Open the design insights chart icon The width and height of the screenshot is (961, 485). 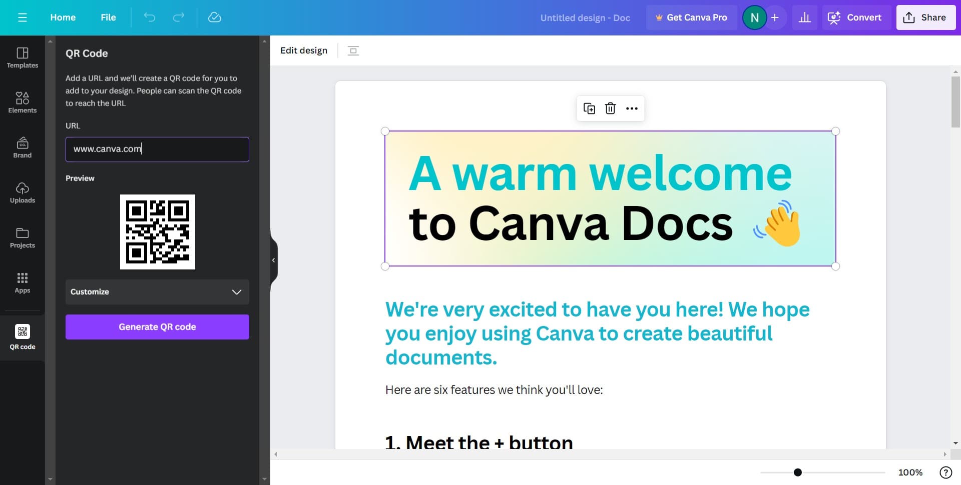[804, 17]
